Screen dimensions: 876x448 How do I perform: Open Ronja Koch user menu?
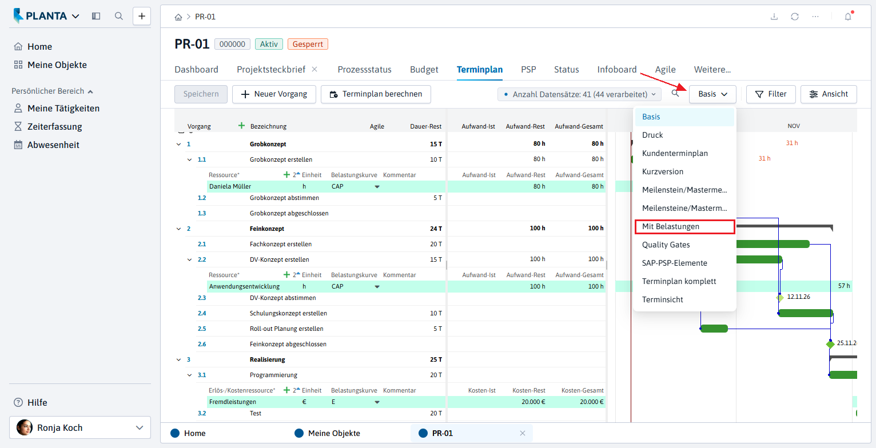point(80,427)
